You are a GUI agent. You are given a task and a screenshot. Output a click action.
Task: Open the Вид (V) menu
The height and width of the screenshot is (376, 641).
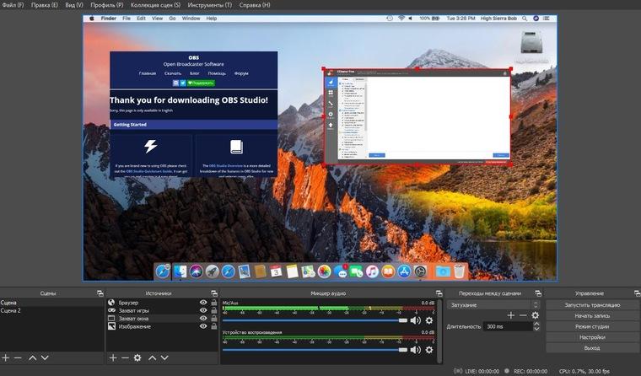point(74,5)
